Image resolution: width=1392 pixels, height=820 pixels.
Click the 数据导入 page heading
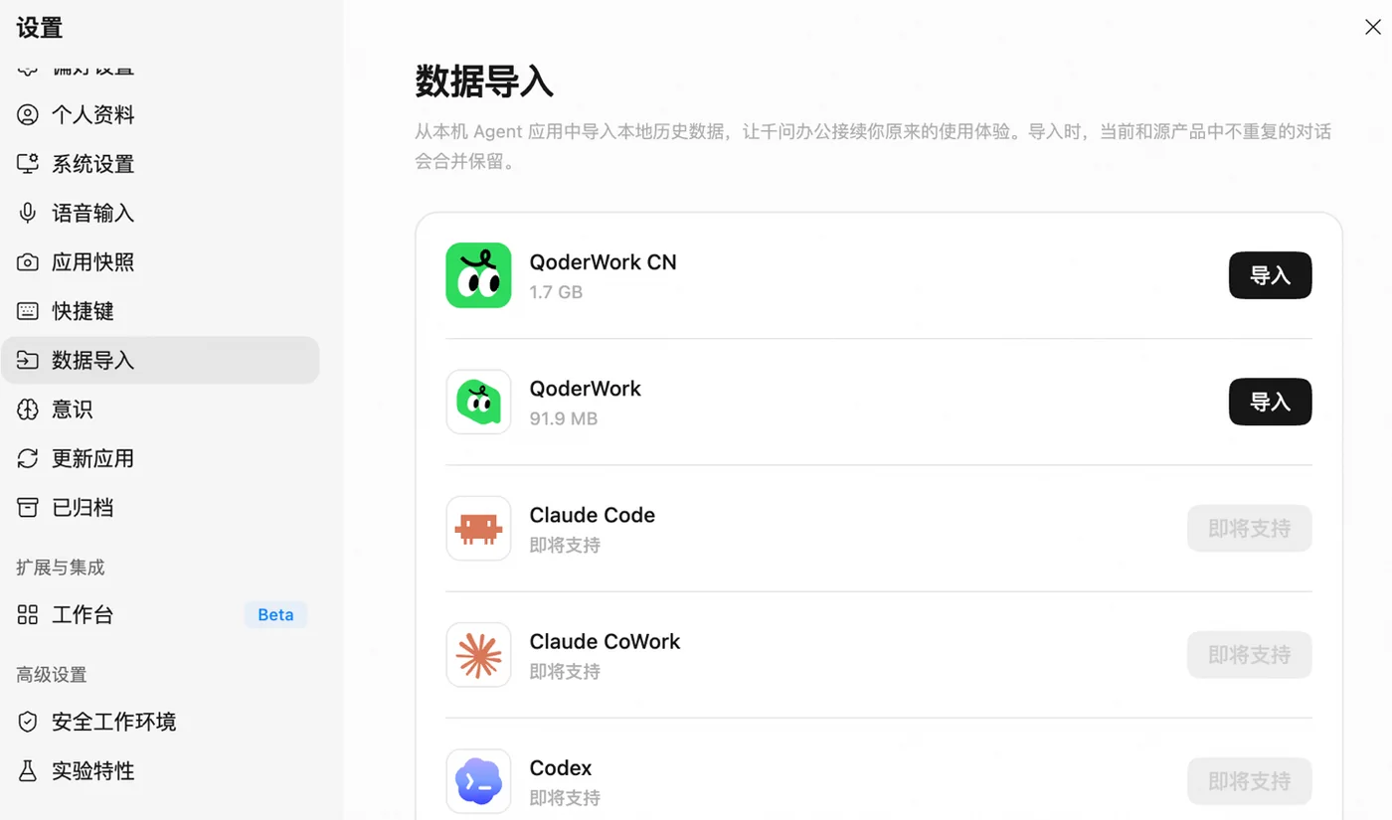click(x=484, y=82)
